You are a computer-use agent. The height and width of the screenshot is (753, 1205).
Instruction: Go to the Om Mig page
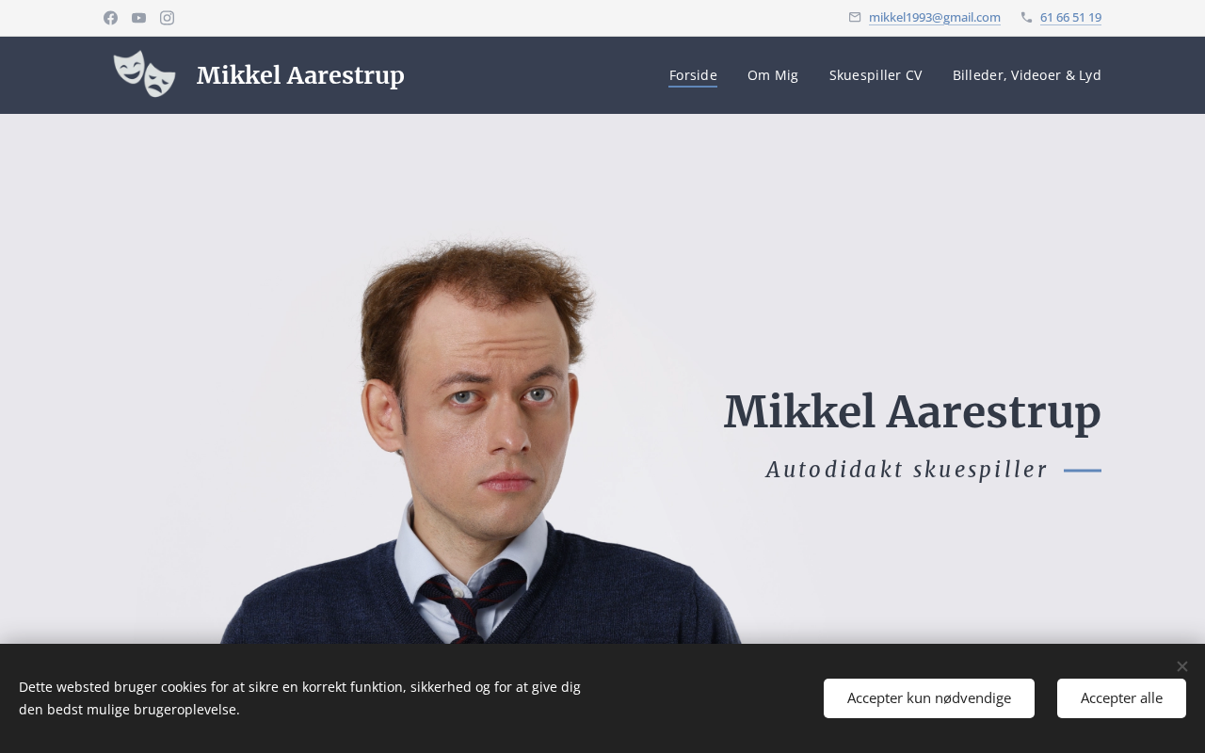point(773,75)
